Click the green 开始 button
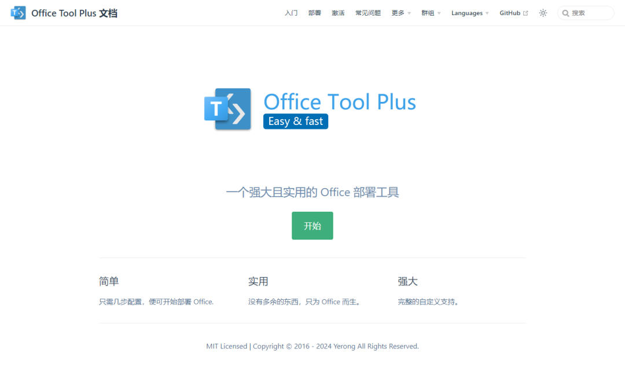 tap(312, 226)
